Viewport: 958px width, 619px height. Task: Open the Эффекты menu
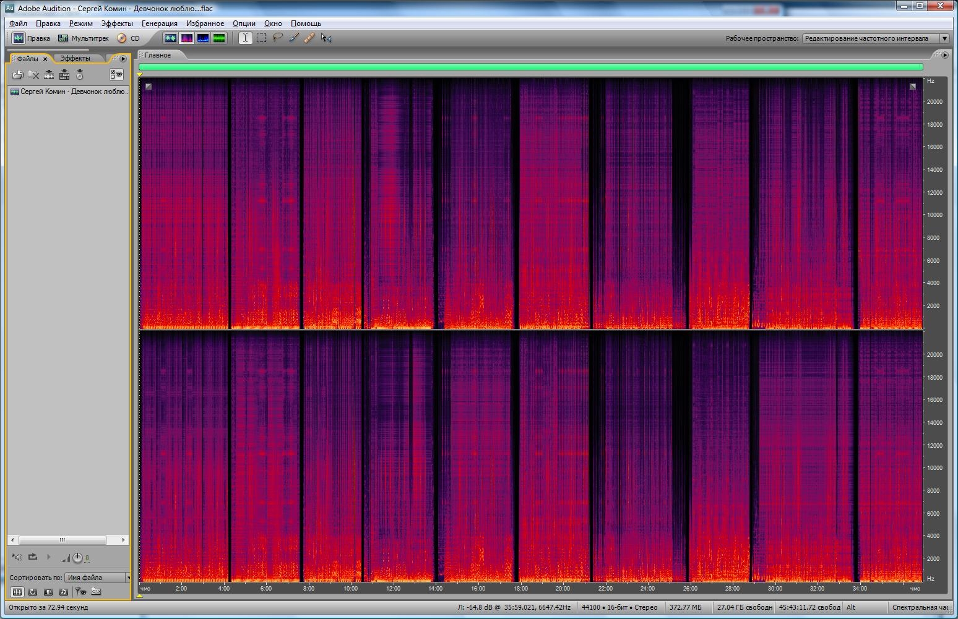(x=117, y=23)
